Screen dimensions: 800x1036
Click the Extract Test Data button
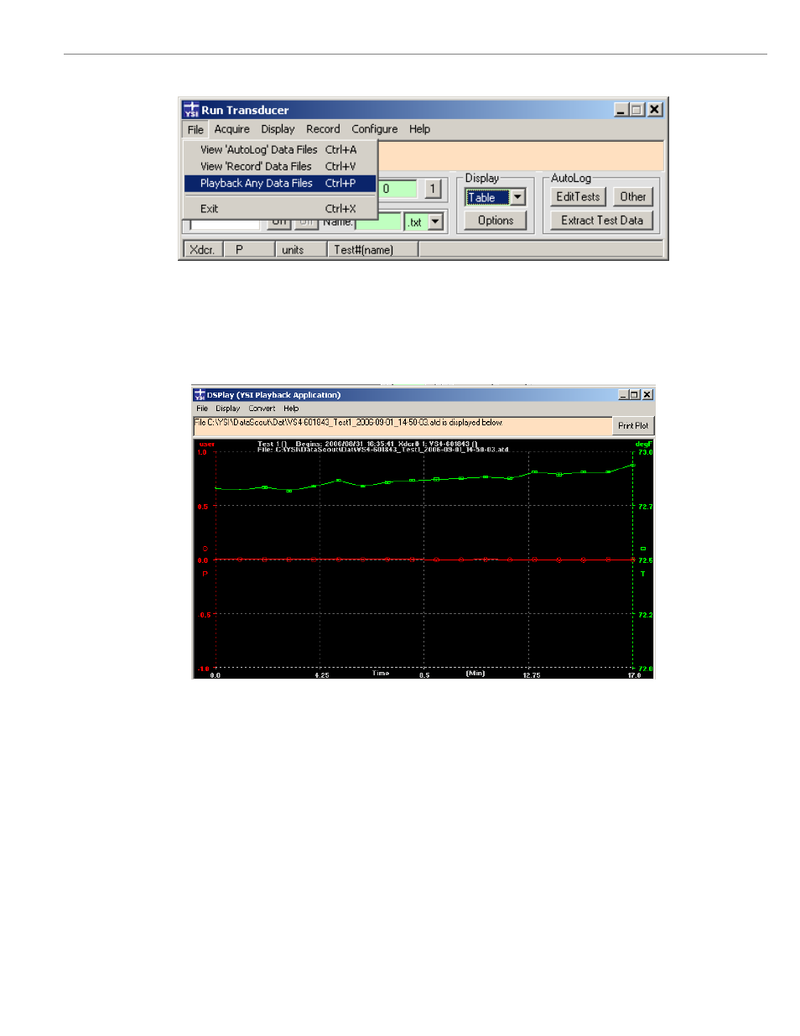pyautogui.click(x=602, y=221)
